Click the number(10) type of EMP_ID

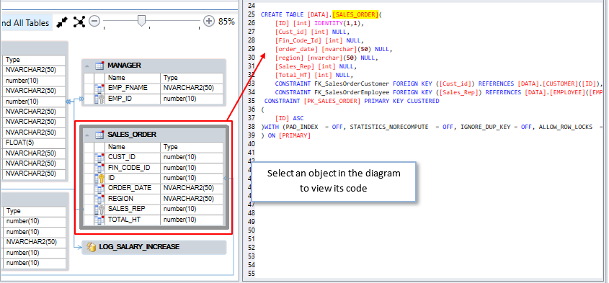[x=180, y=99]
